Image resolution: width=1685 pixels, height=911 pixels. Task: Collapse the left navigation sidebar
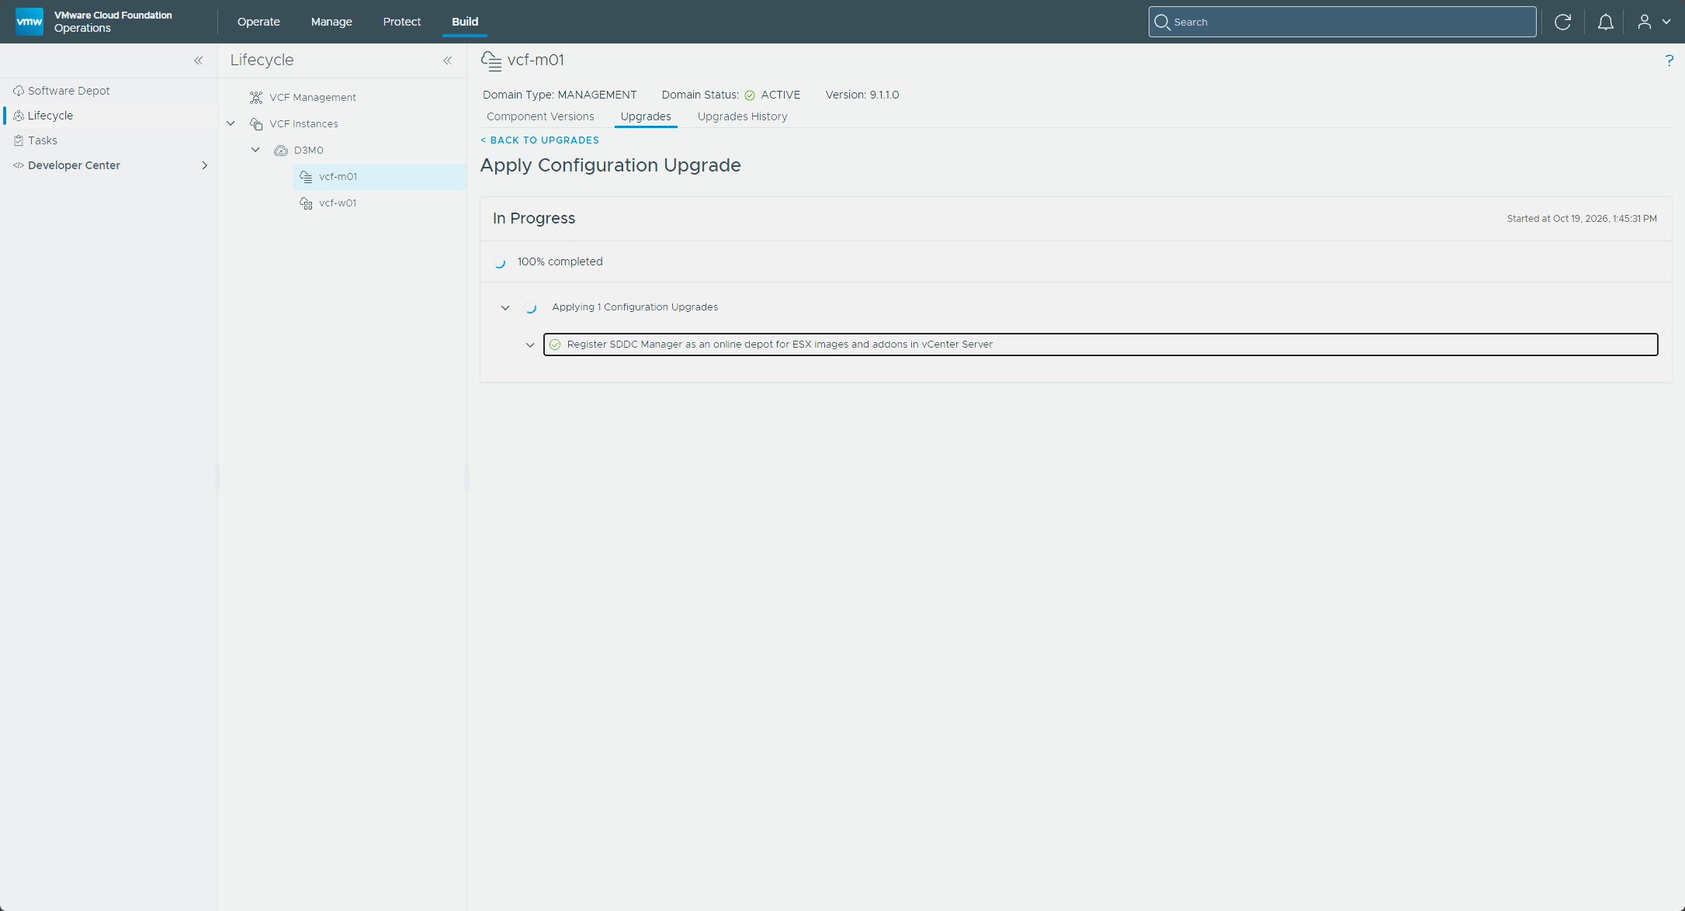(199, 61)
